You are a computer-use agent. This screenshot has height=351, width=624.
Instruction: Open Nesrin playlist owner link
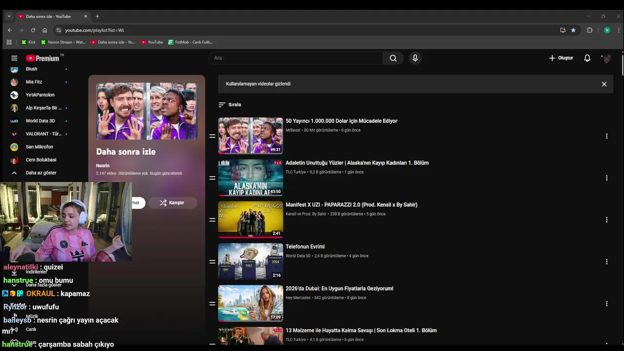coord(103,166)
